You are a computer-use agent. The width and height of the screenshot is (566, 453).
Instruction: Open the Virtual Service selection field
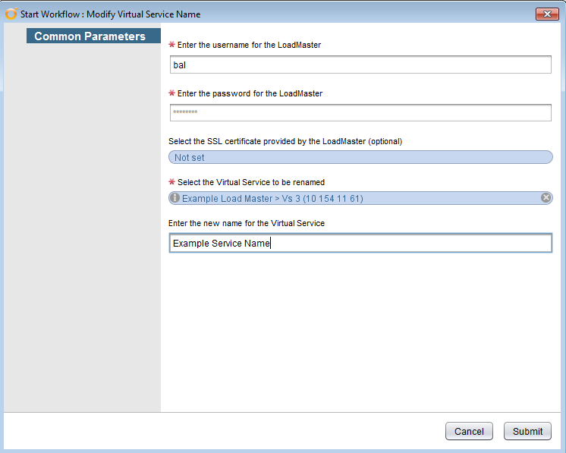360,198
